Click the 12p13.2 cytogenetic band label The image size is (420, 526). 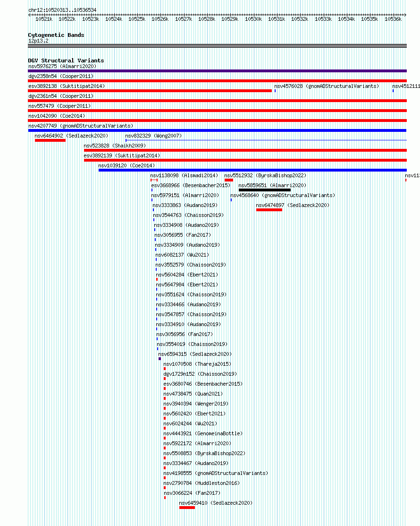click(x=38, y=41)
